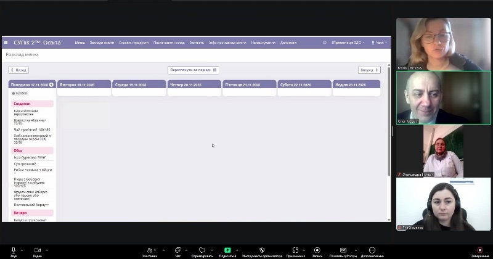Open the Налаштування menu
Image resolution: width=493 pixels, height=259 pixels.
263,43
